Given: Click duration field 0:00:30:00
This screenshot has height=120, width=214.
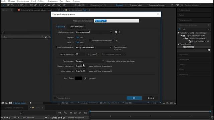Looking at the screenshot, I should coord(80,71).
